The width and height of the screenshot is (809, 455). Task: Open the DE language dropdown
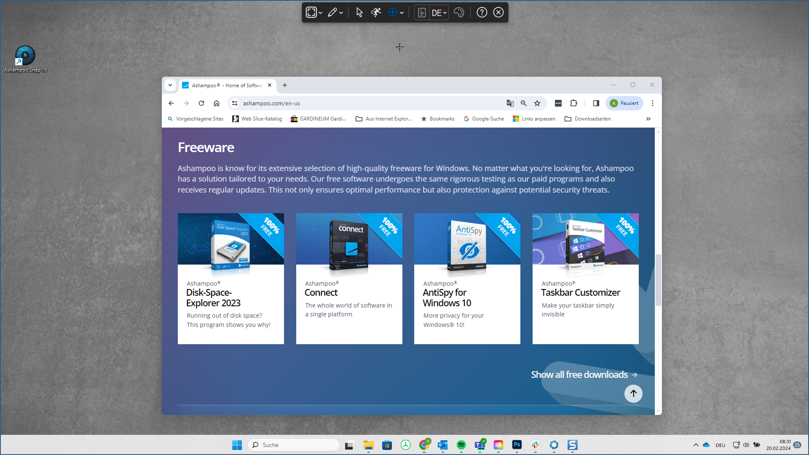[x=439, y=13]
